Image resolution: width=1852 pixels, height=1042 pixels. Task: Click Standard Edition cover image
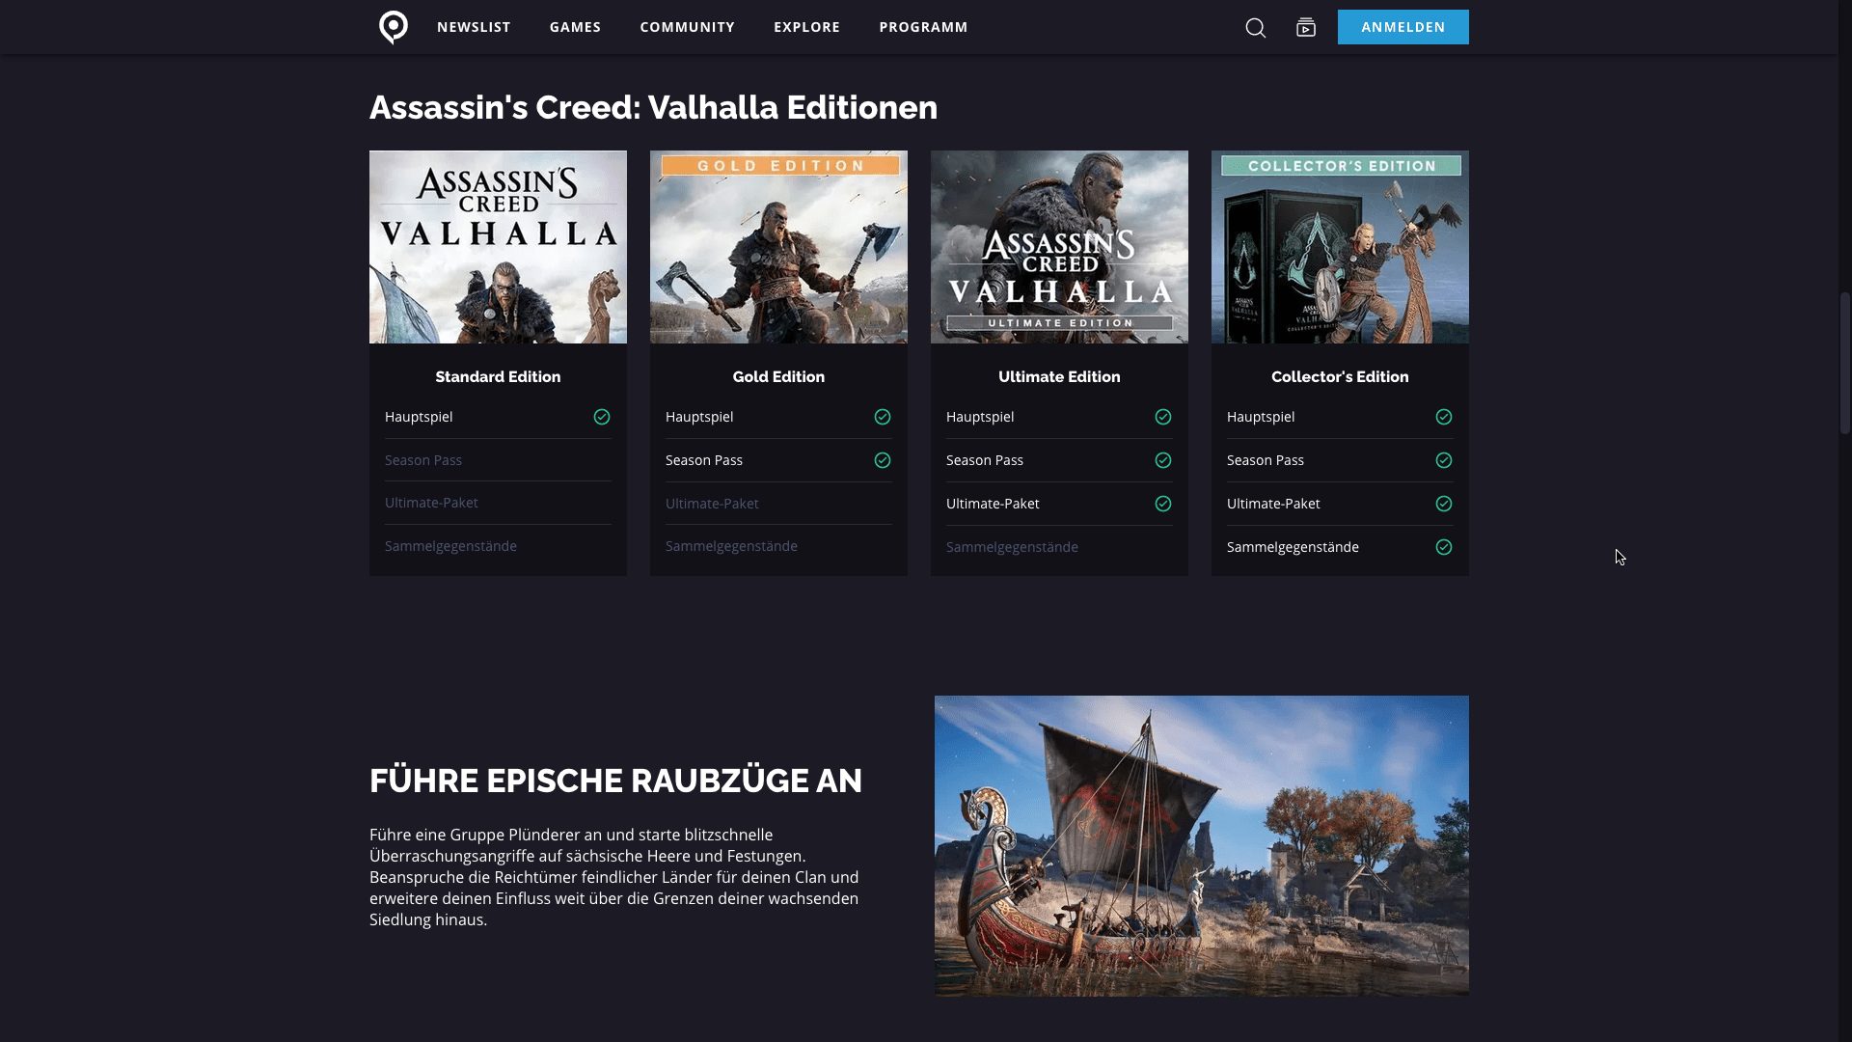coord(498,247)
